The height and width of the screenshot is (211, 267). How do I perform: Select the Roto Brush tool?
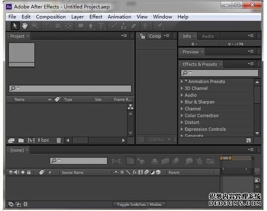(x=146, y=26)
